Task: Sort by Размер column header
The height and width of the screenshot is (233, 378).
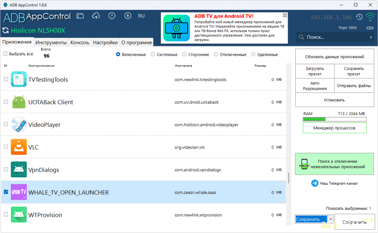Action: pos(260,66)
